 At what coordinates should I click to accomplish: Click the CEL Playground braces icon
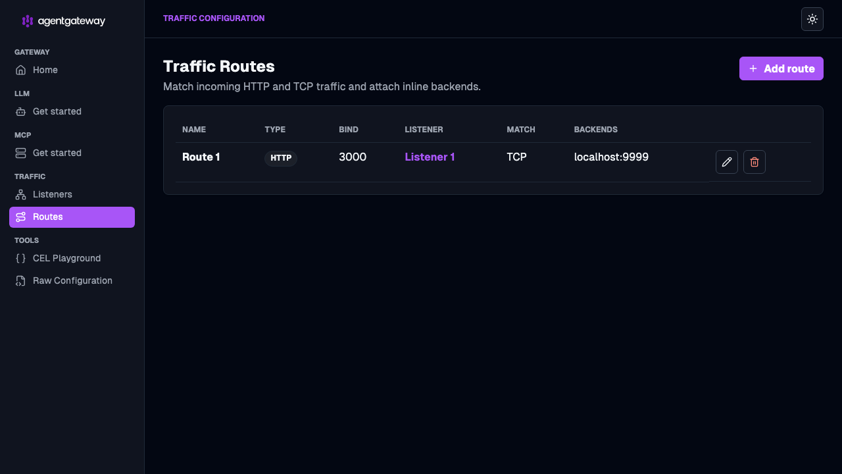20,258
